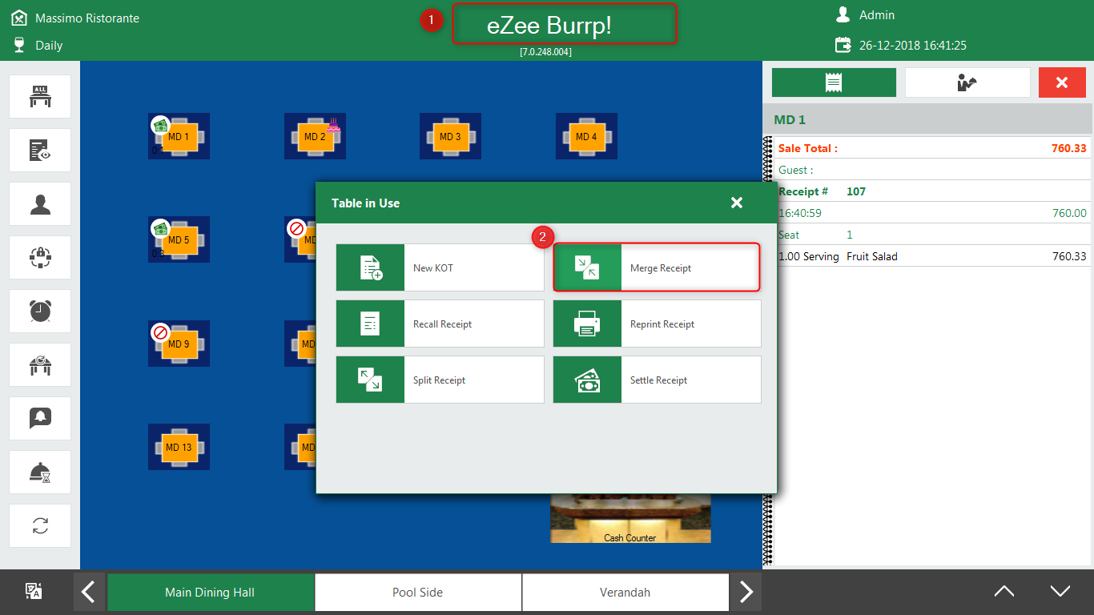Select table MD 3
The width and height of the screenshot is (1094, 615).
coord(450,136)
